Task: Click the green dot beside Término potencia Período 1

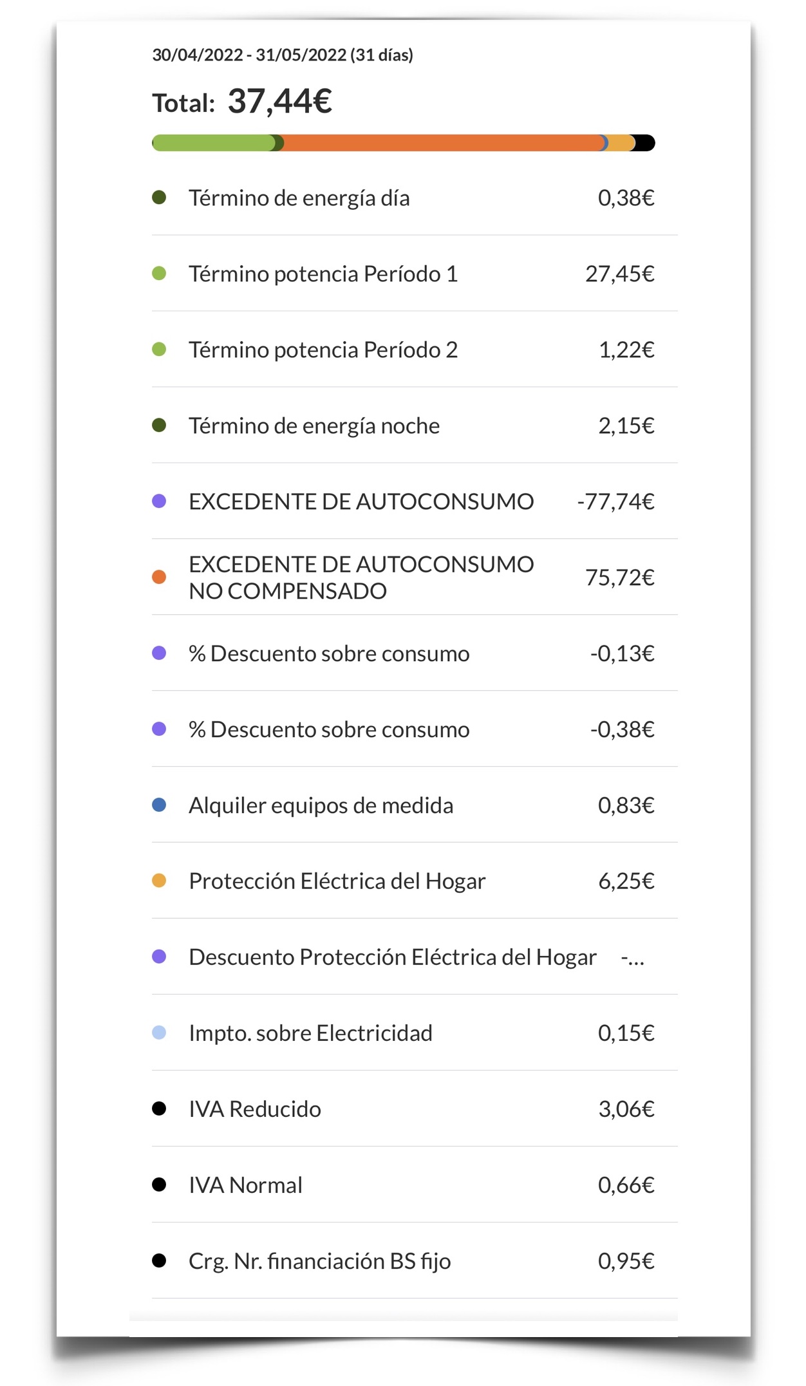Action: point(159,274)
